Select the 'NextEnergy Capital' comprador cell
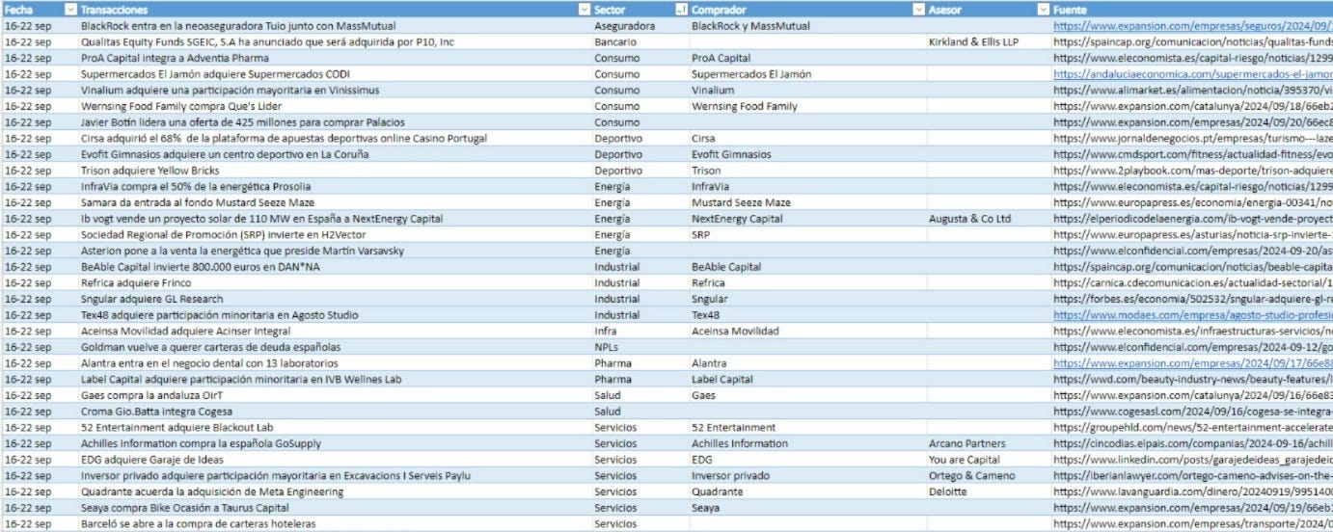 [808, 219]
